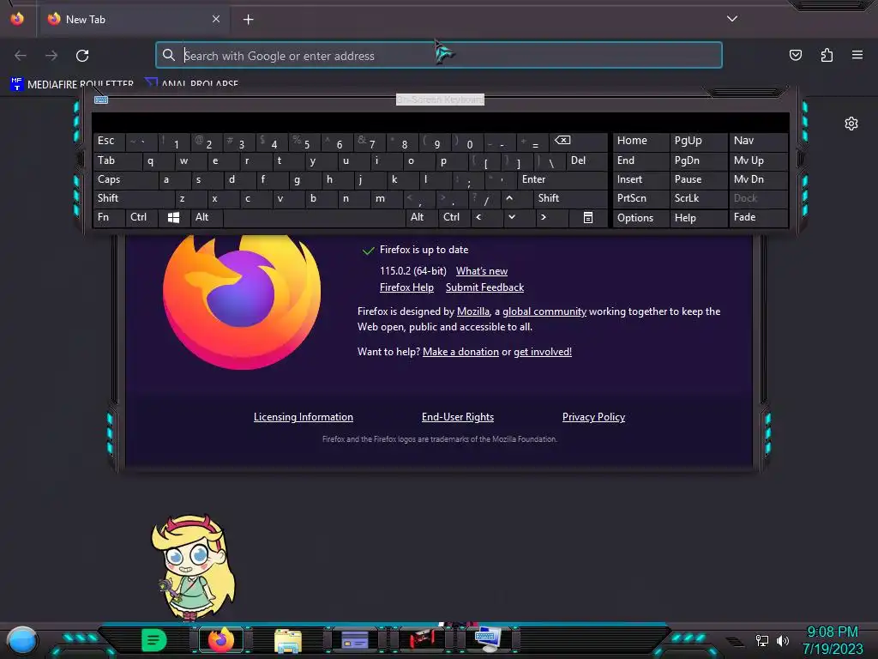Reload the page with the refresh icon
The height and width of the screenshot is (659, 878).
(82, 56)
